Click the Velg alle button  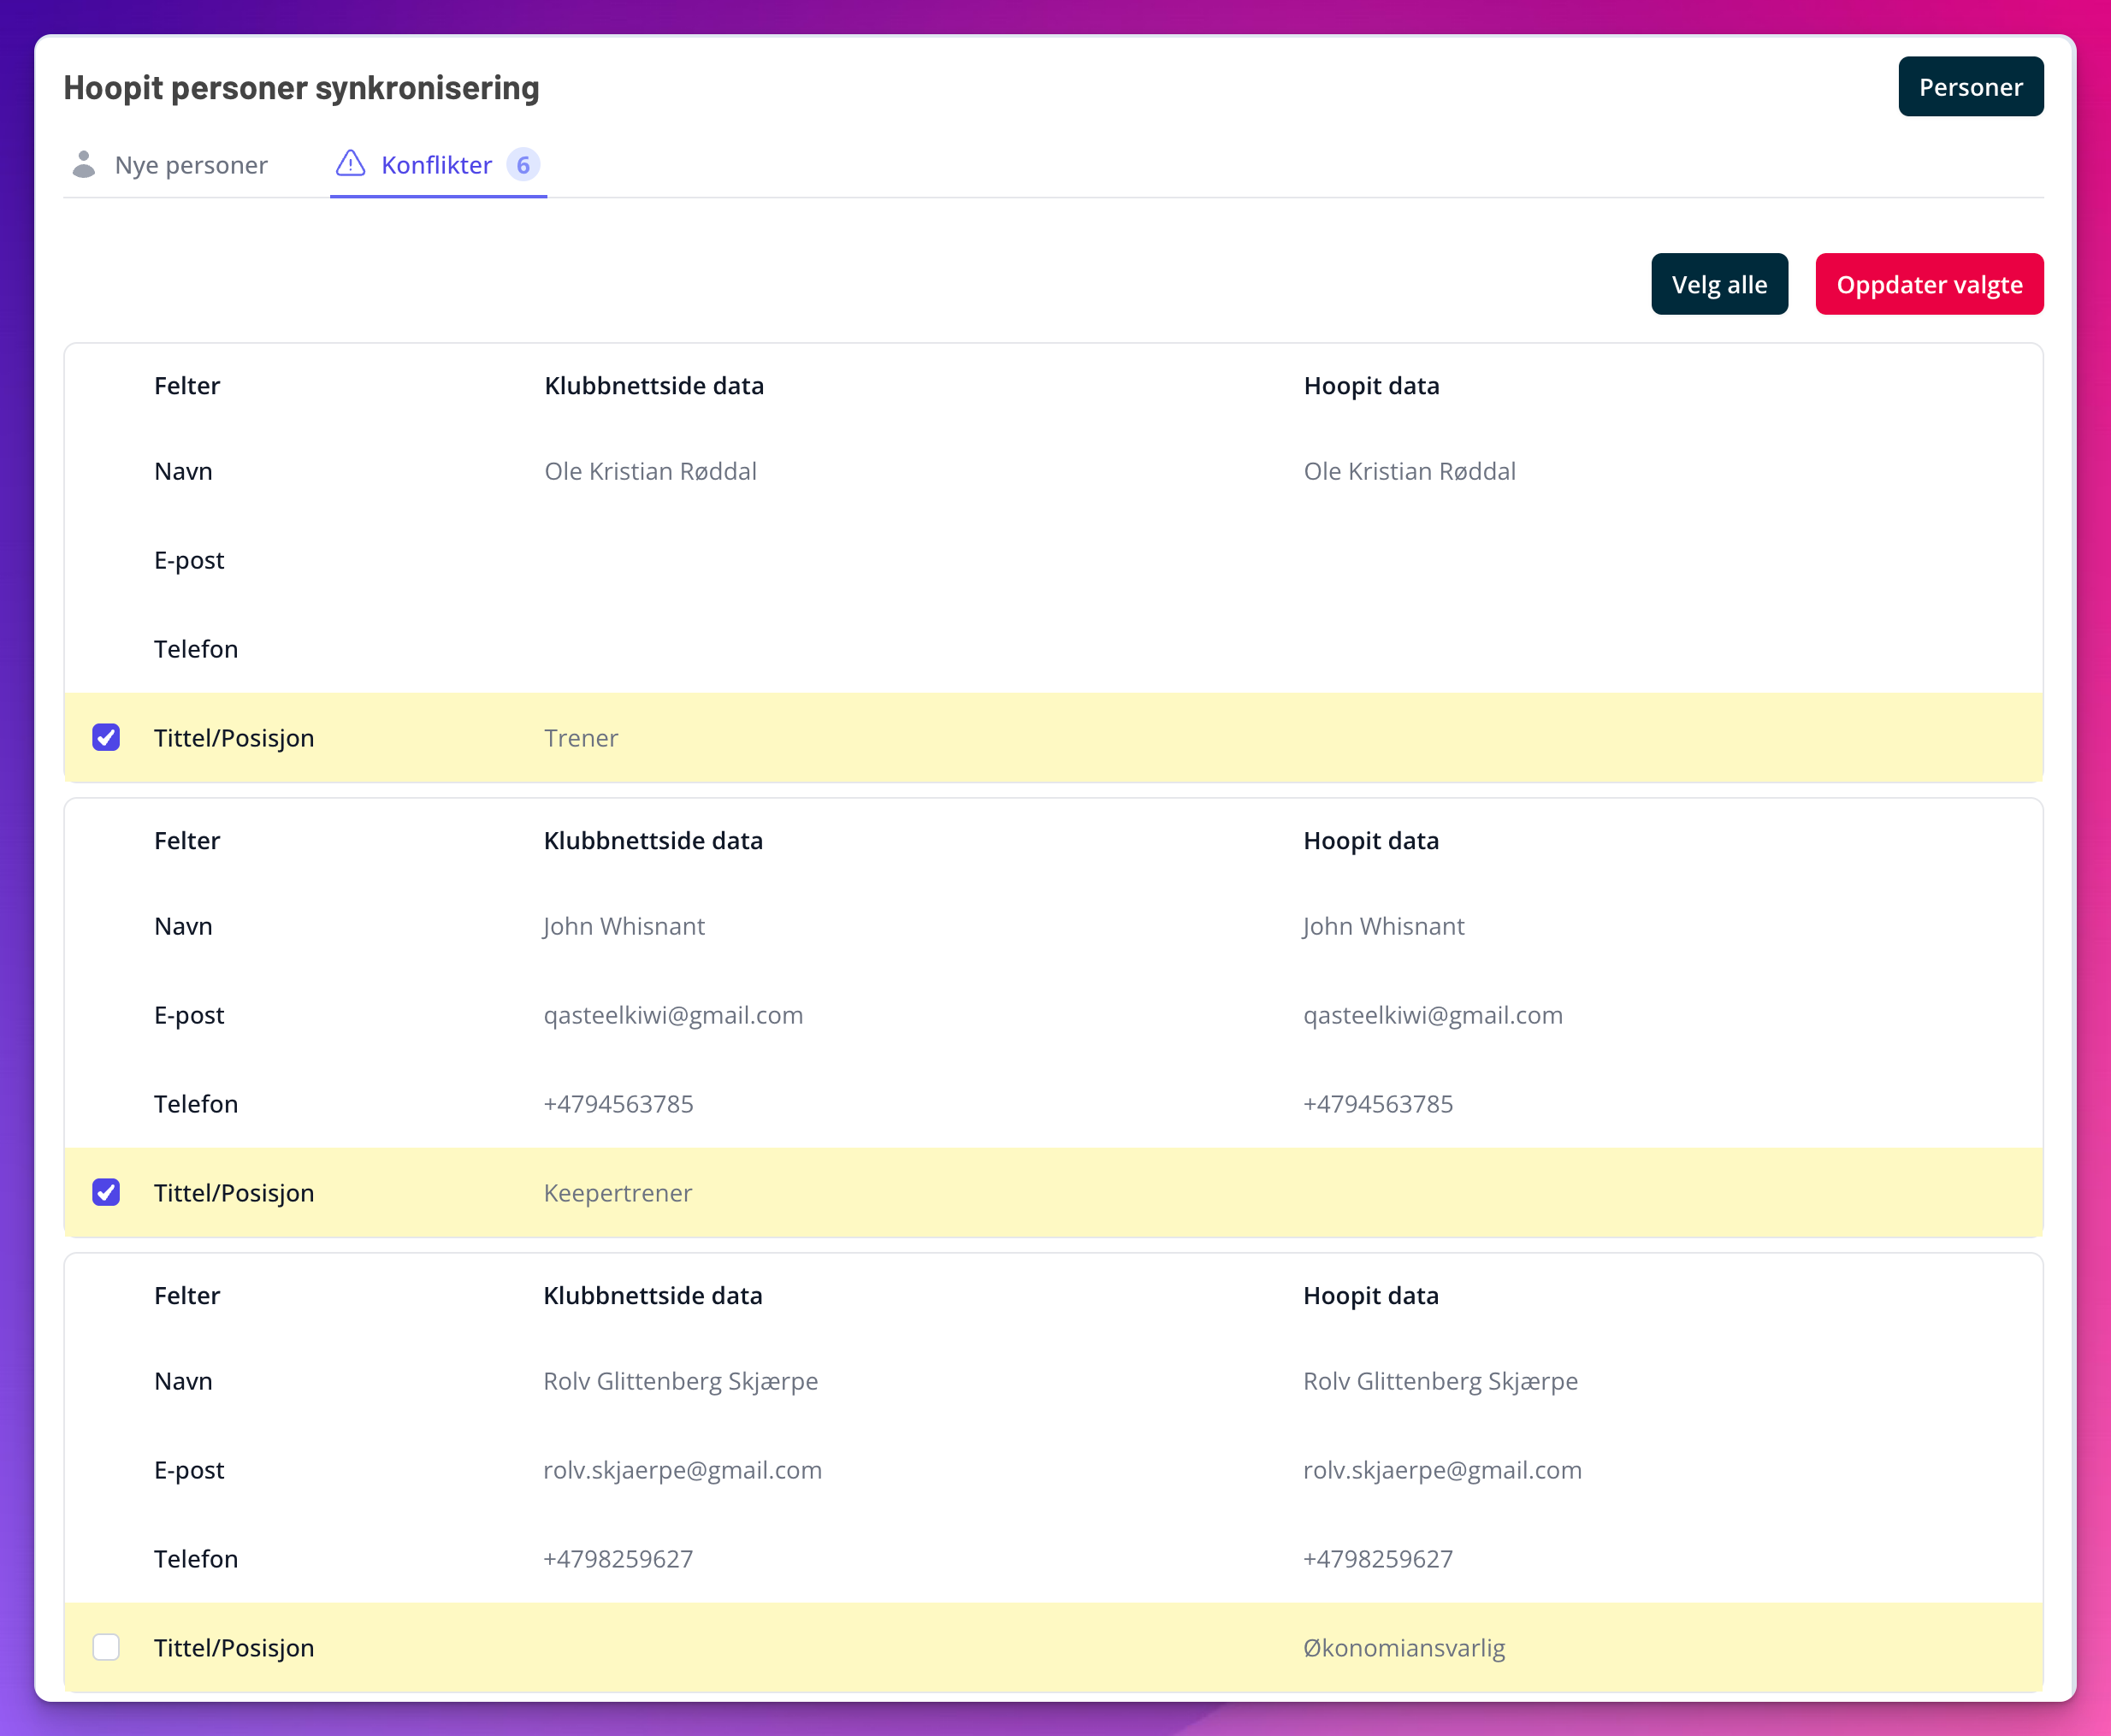coord(1719,285)
